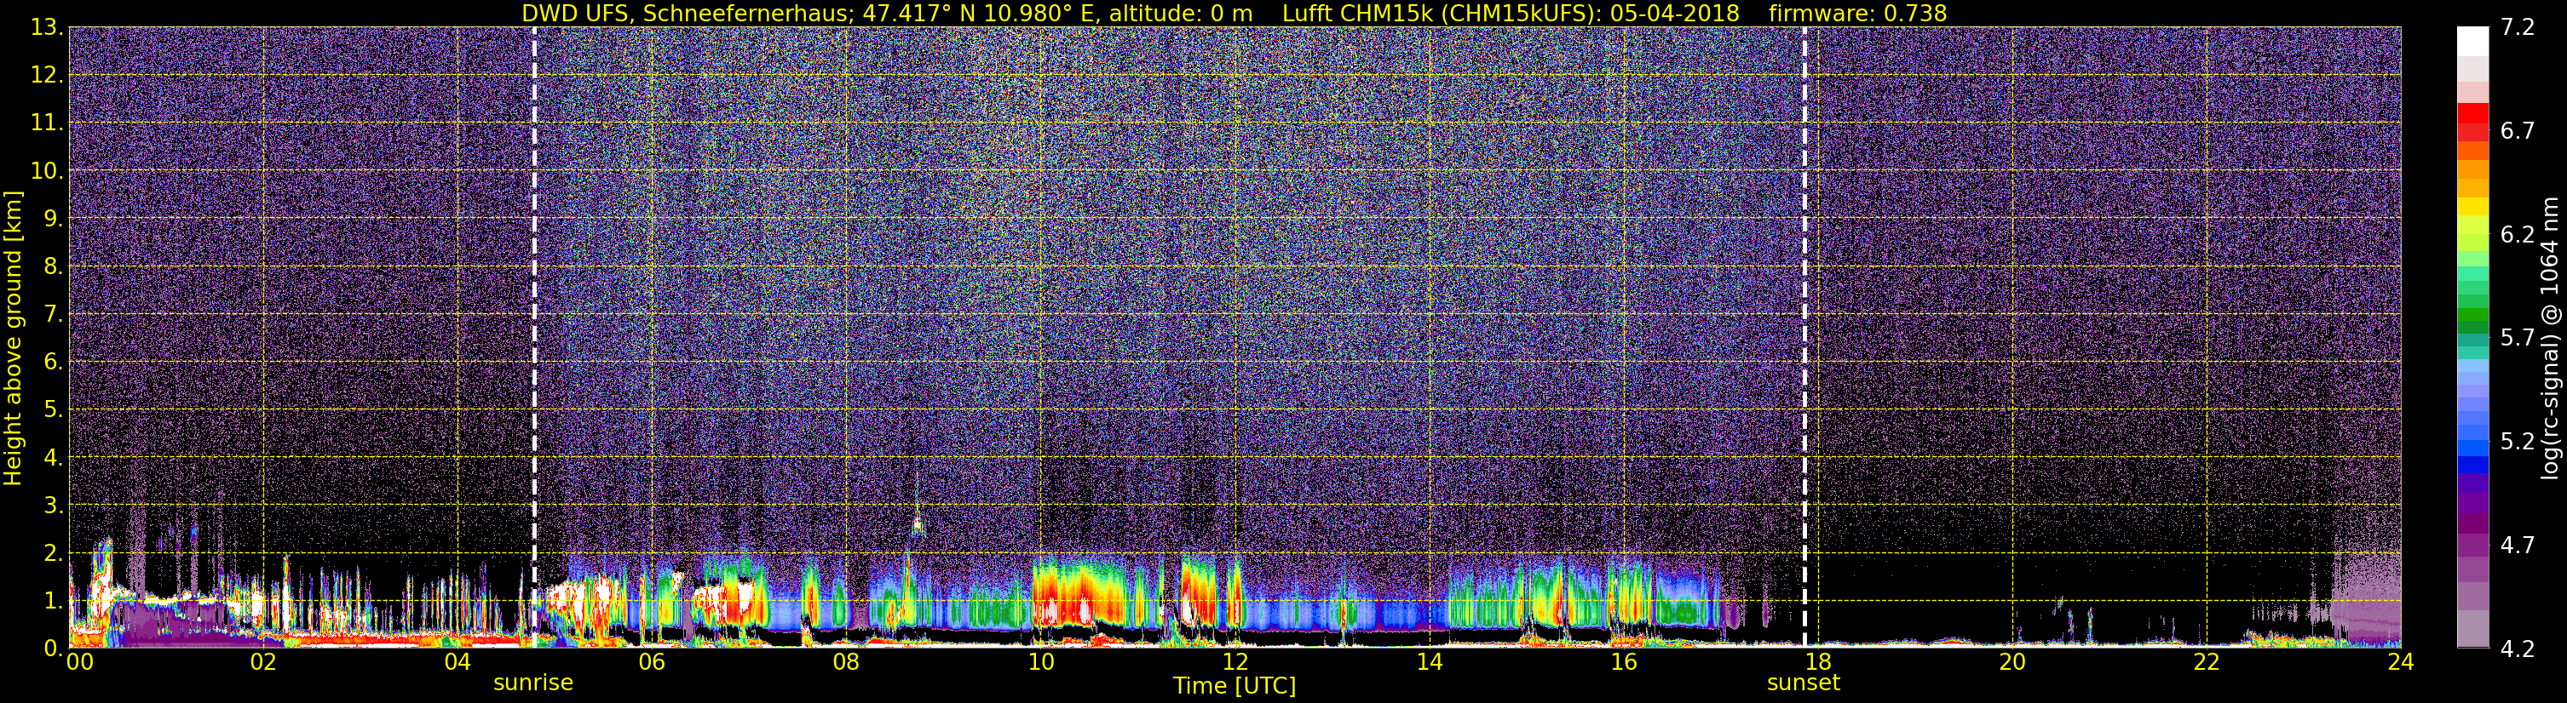Click the '11.' tick on the height axis

pyautogui.click(x=46, y=123)
